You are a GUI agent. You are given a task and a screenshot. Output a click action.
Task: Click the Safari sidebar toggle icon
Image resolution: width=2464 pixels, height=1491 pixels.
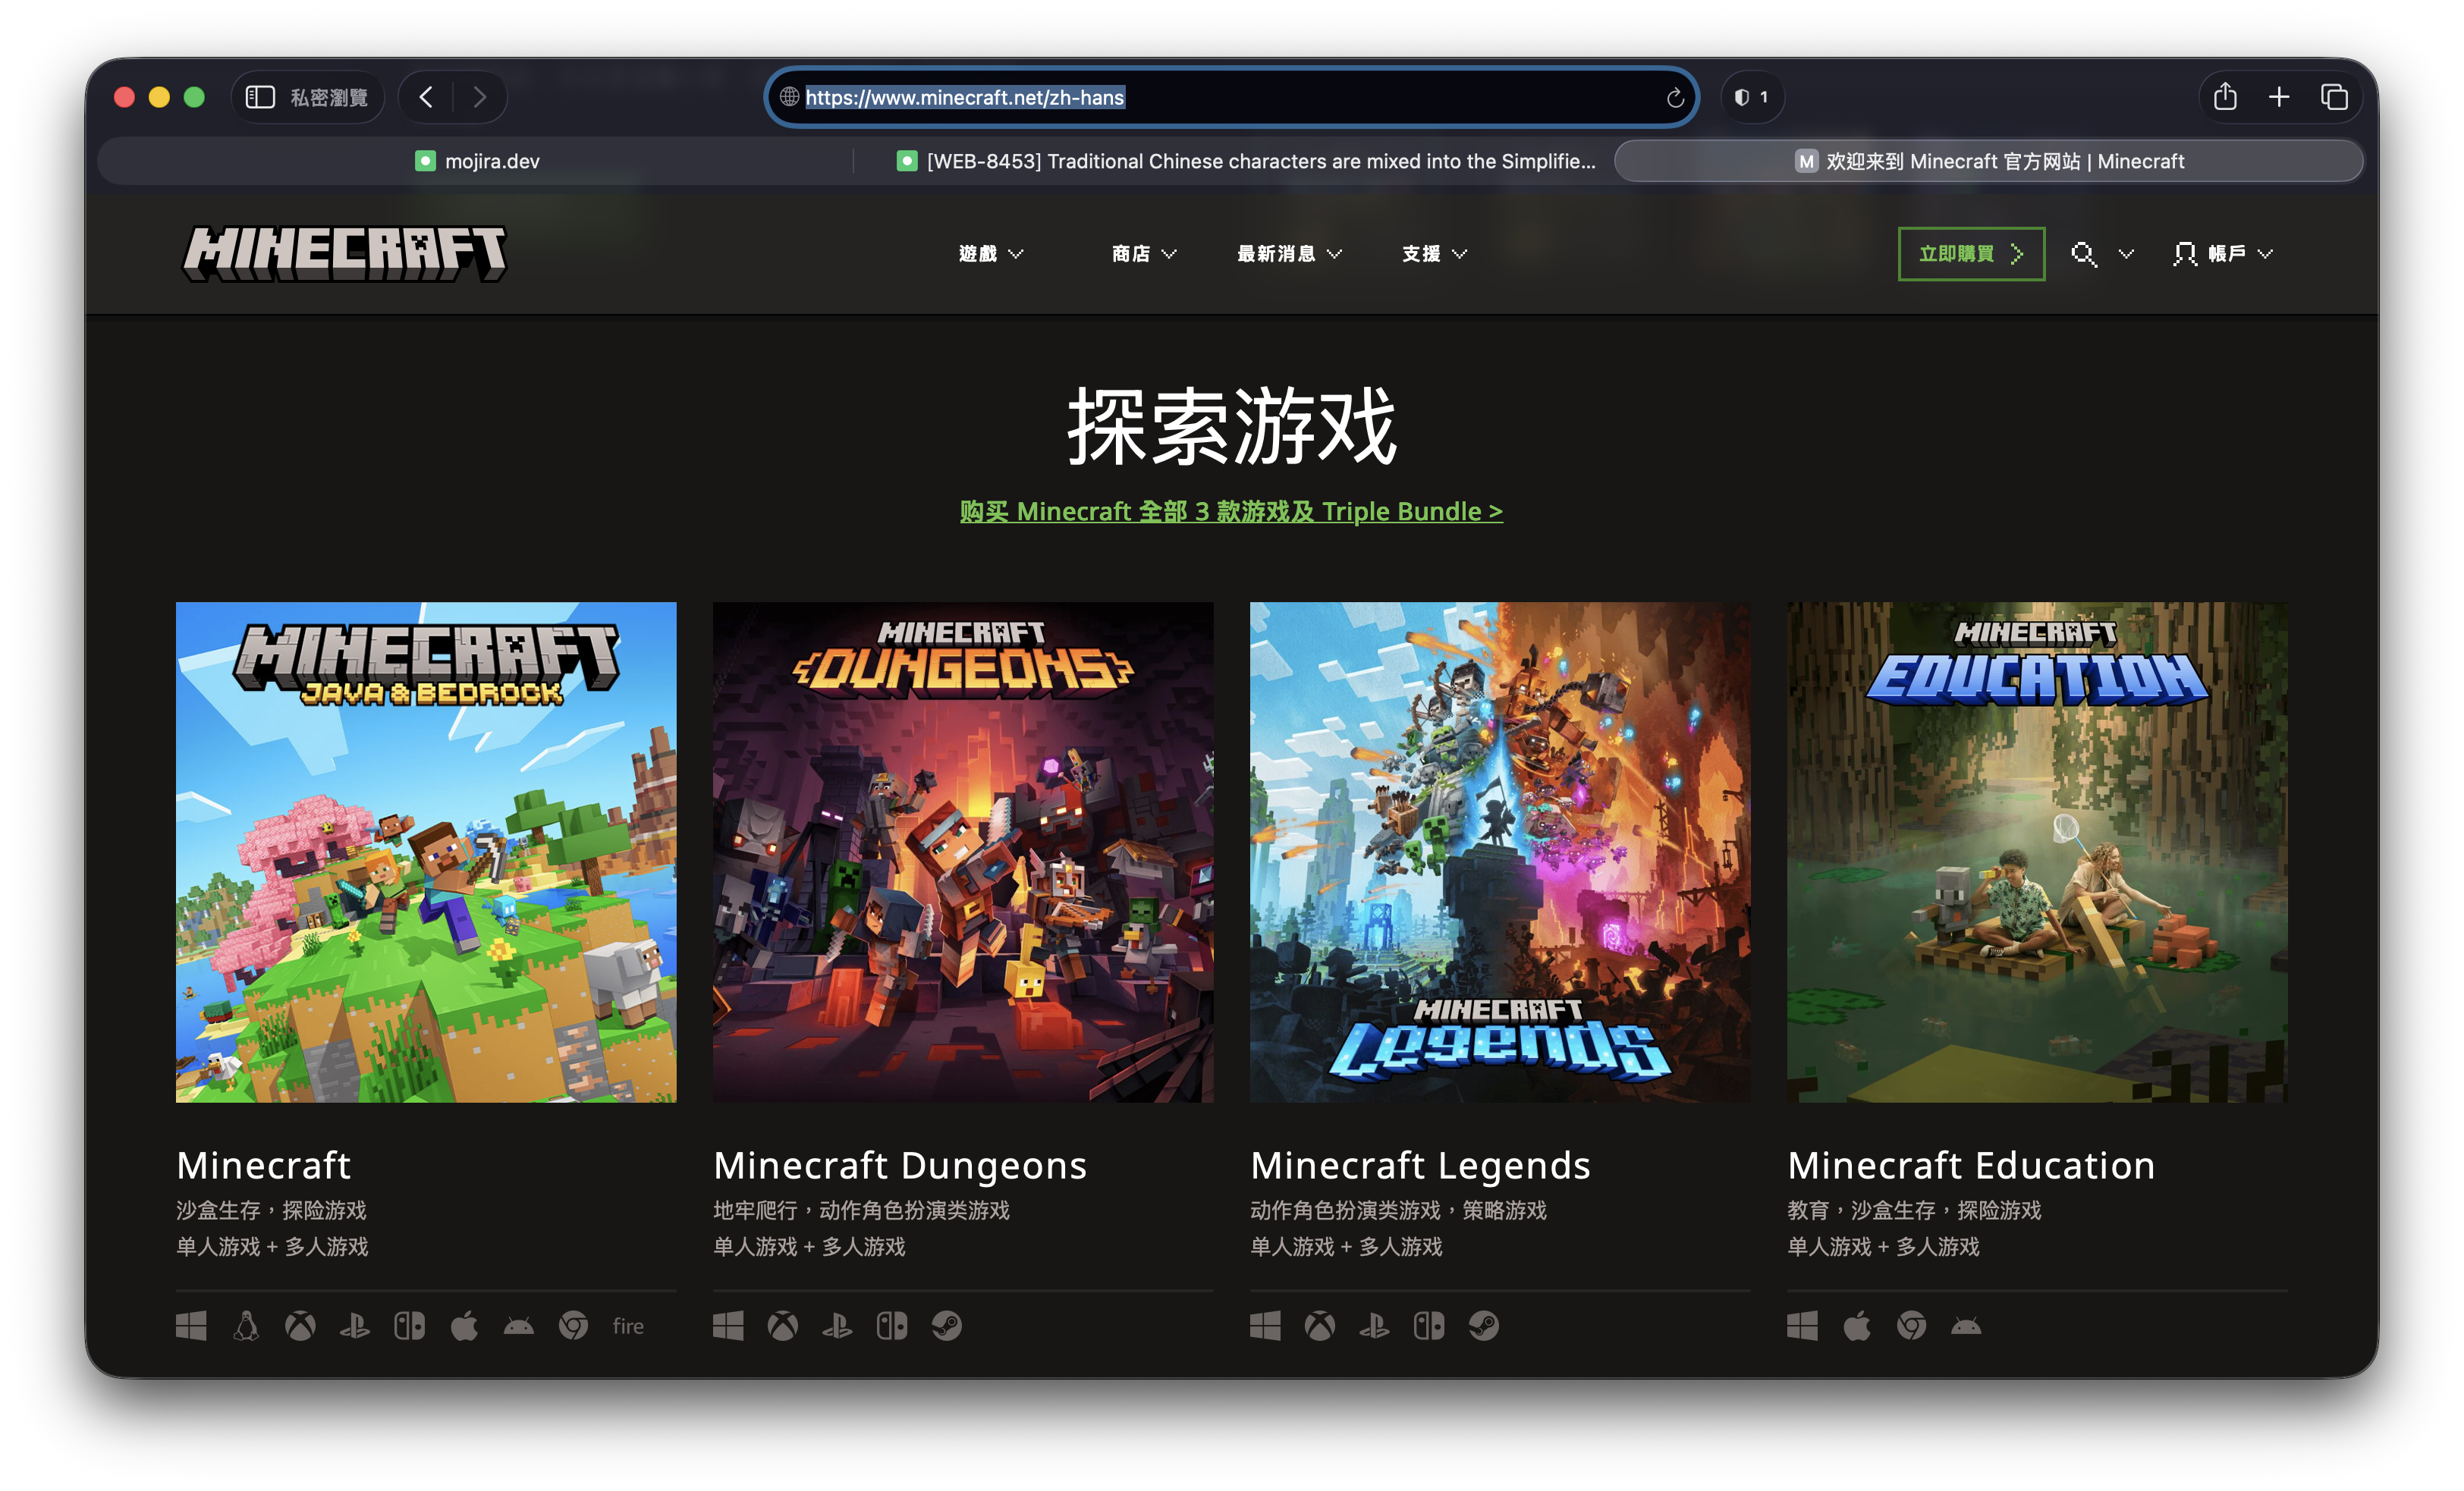[260, 97]
